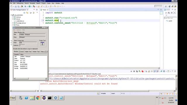Select the *test2 editor tab
The width and height of the screenshot is (187, 105).
[44, 10]
